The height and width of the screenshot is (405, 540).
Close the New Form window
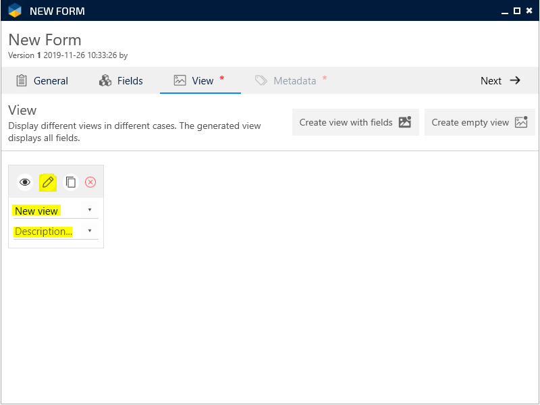tap(529, 11)
